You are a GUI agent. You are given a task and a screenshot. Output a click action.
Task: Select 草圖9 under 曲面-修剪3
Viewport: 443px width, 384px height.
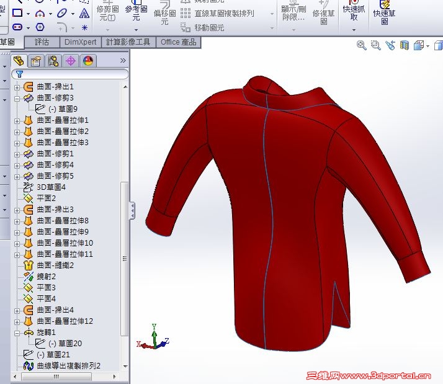click(63, 109)
